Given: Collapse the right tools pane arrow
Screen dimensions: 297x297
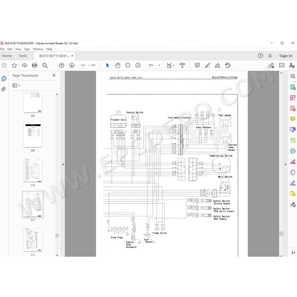Looking at the screenshot, I should click(285, 165).
